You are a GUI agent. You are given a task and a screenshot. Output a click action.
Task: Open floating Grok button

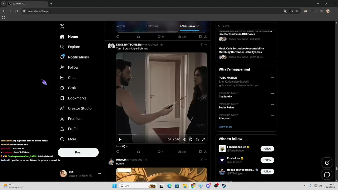(327, 163)
